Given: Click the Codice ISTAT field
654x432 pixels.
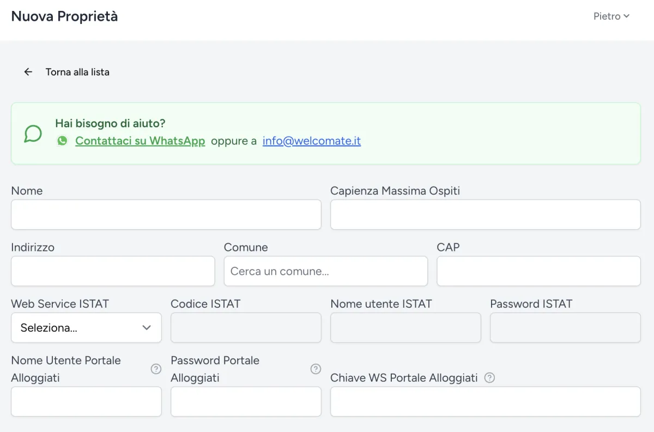Looking at the screenshot, I should click(246, 328).
